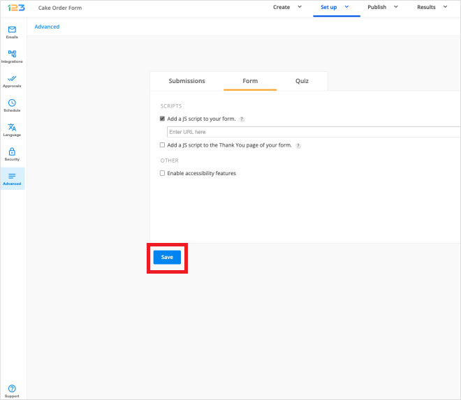Switch to the Submissions tab

click(186, 81)
